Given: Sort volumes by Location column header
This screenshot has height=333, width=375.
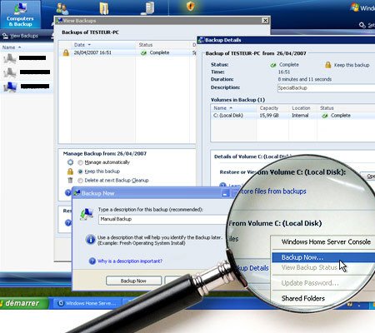Looking at the screenshot, I should point(301,108).
